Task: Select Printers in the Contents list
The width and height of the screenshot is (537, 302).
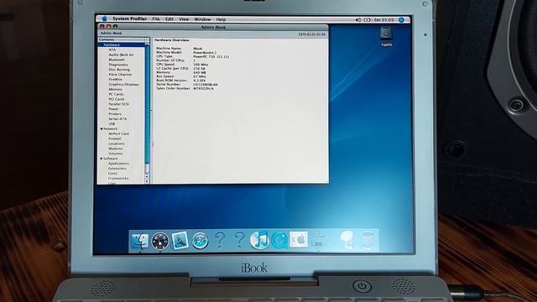Action: [x=115, y=114]
